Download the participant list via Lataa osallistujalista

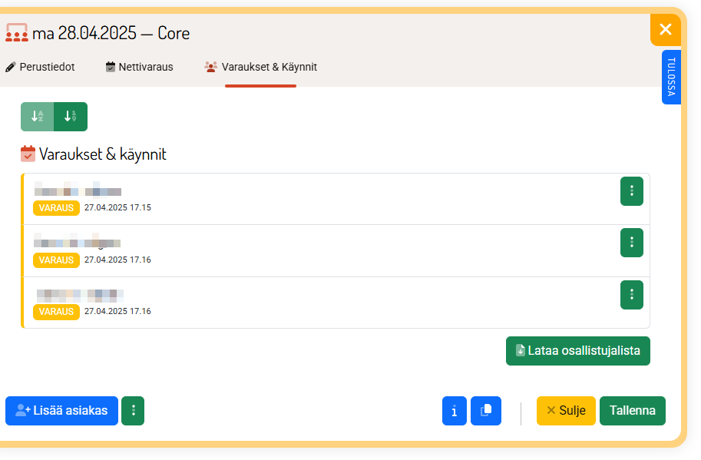pyautogui.click(x=577, y=351)
